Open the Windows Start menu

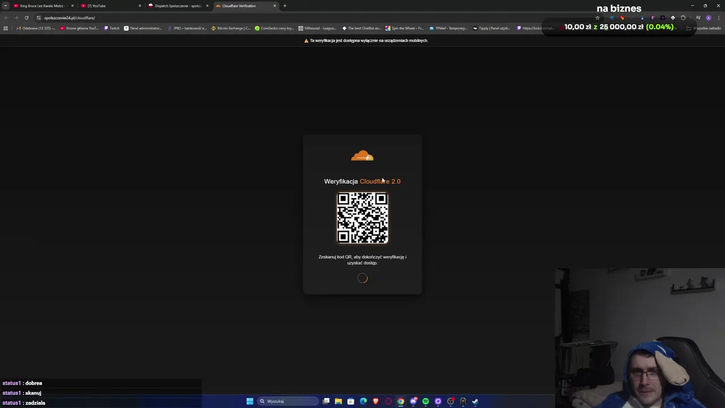250,401
